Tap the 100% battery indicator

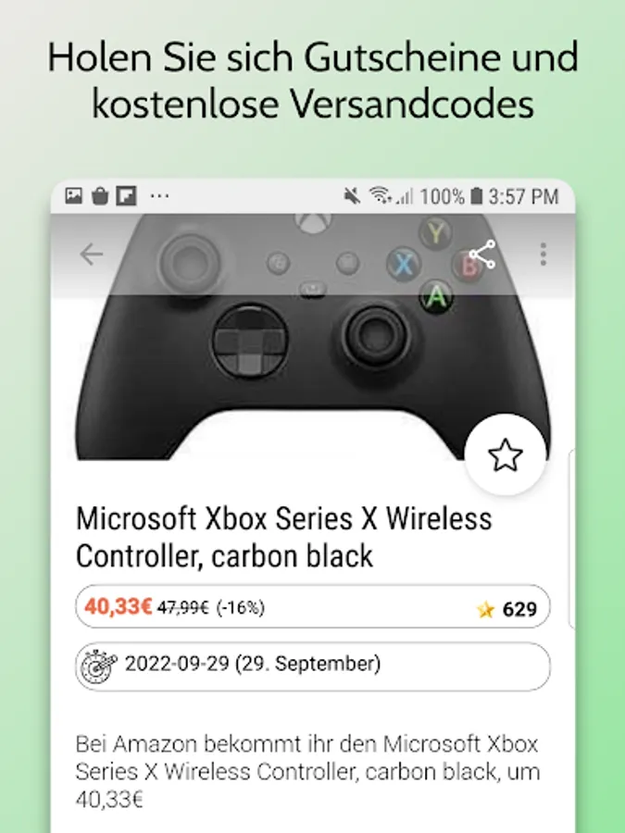click(x=451, y=196)
